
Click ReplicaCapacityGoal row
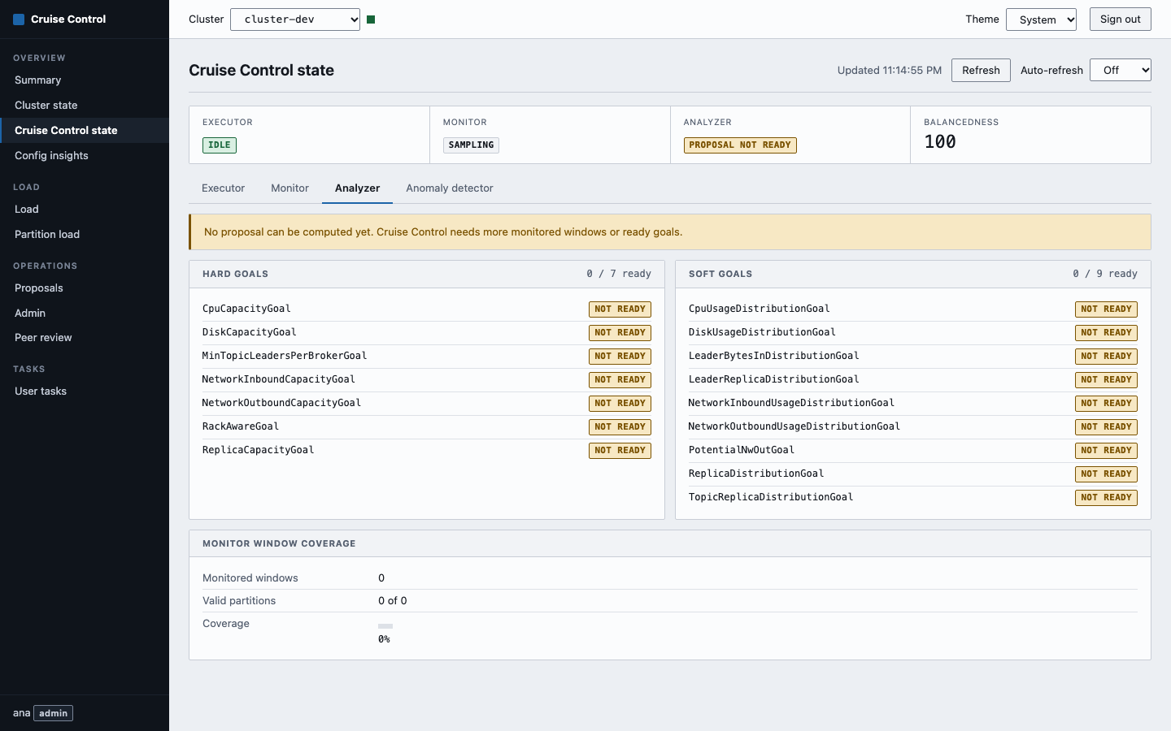tap(427, 451)
